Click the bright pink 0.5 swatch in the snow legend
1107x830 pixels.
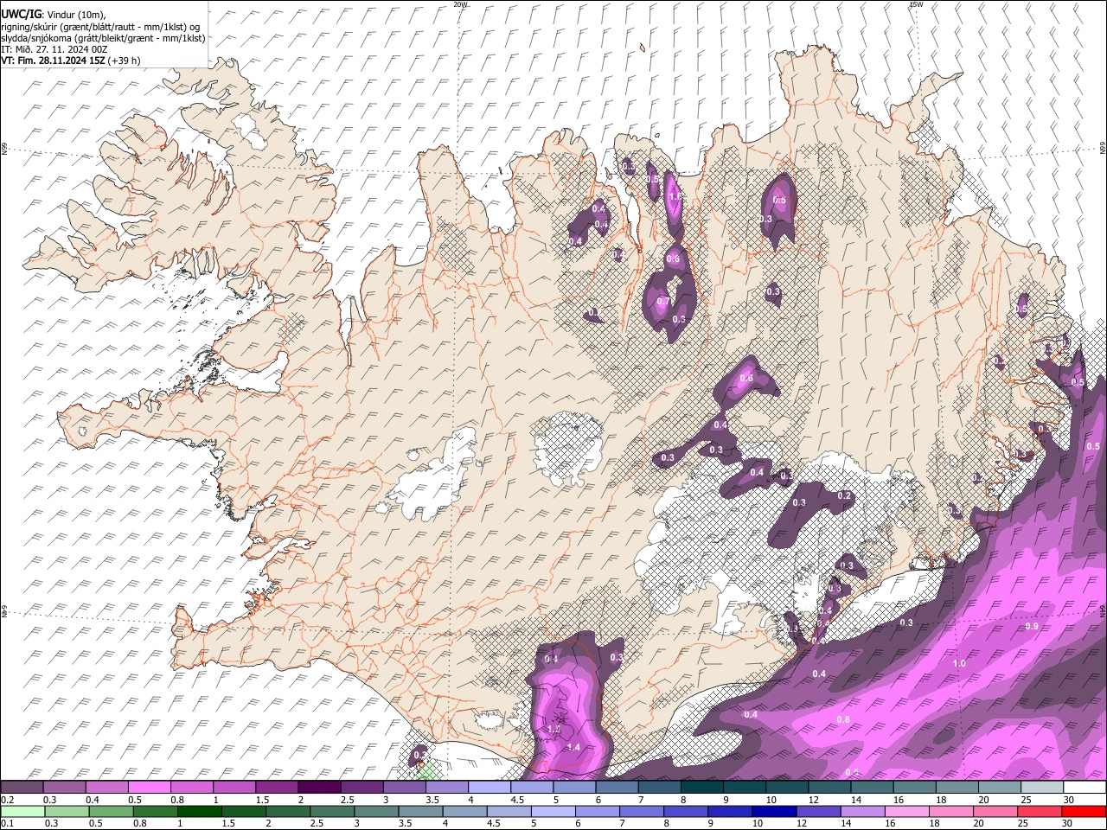[x=149, y=787]
